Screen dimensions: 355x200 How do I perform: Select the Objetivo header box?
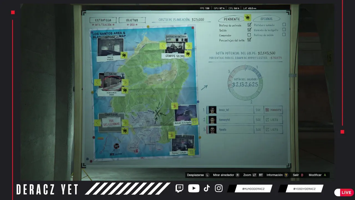pyautogui.click(x=132, y=20)
